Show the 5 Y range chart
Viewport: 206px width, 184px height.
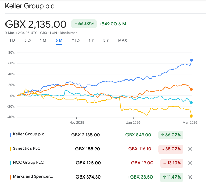[106, 40]
